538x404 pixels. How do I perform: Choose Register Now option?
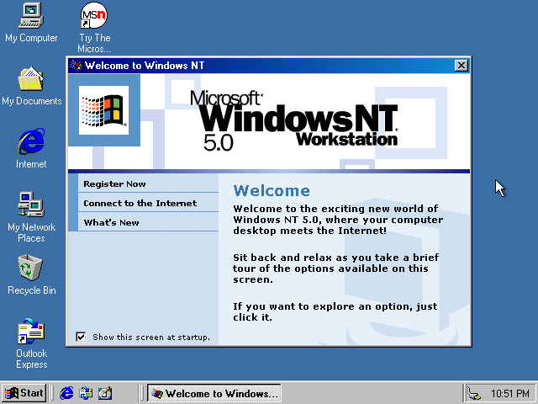click(148, 183)
